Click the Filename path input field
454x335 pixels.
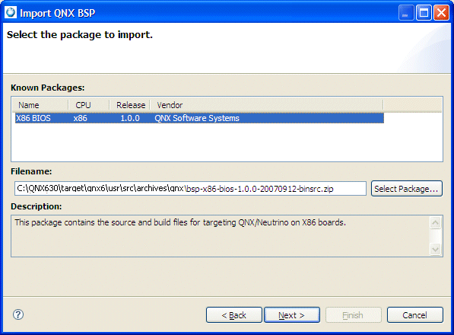coord(190,189)
